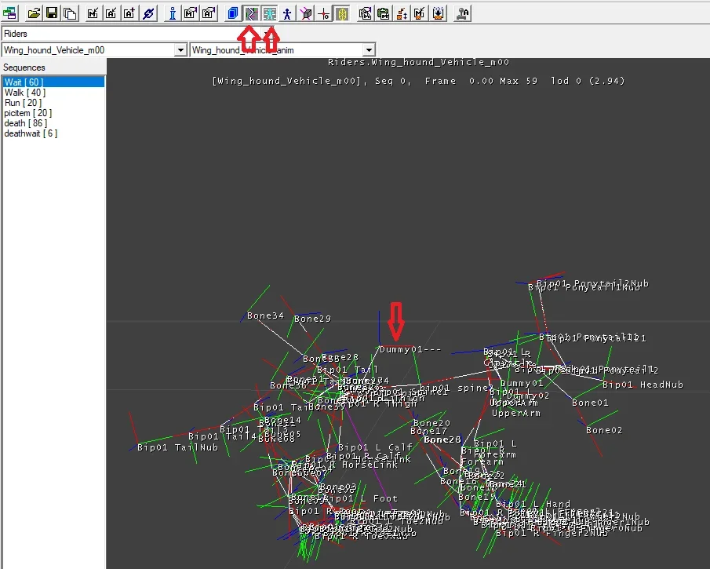Click the A export arrow icon
This screenshot has height=569, width=710.
[x=208, y=13]
